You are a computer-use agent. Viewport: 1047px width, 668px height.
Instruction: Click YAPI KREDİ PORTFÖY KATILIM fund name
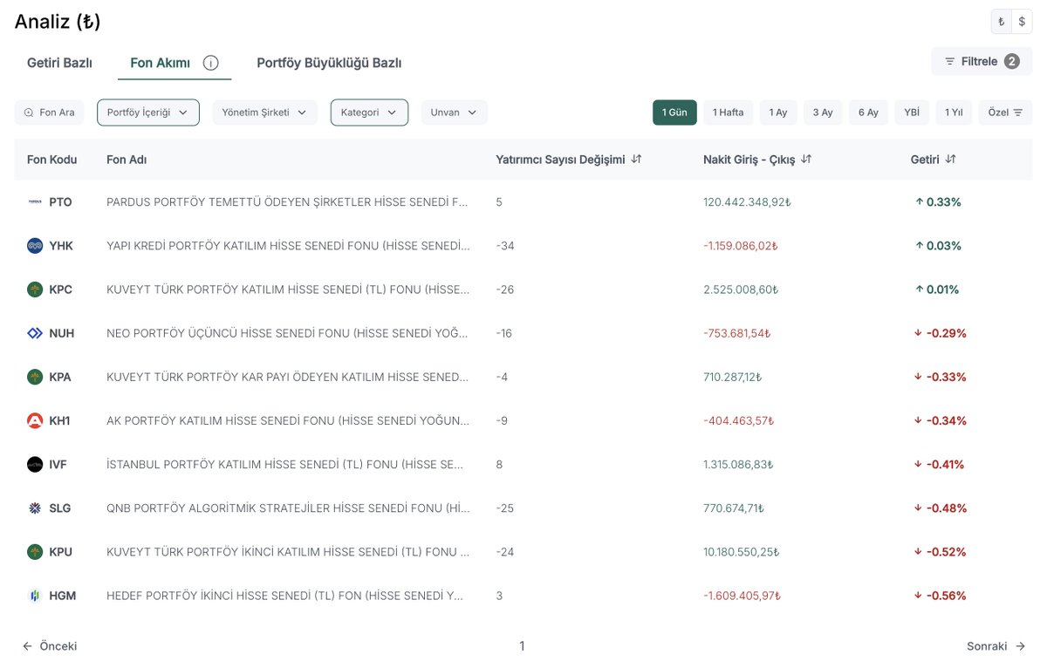click(x=288, y=246)
